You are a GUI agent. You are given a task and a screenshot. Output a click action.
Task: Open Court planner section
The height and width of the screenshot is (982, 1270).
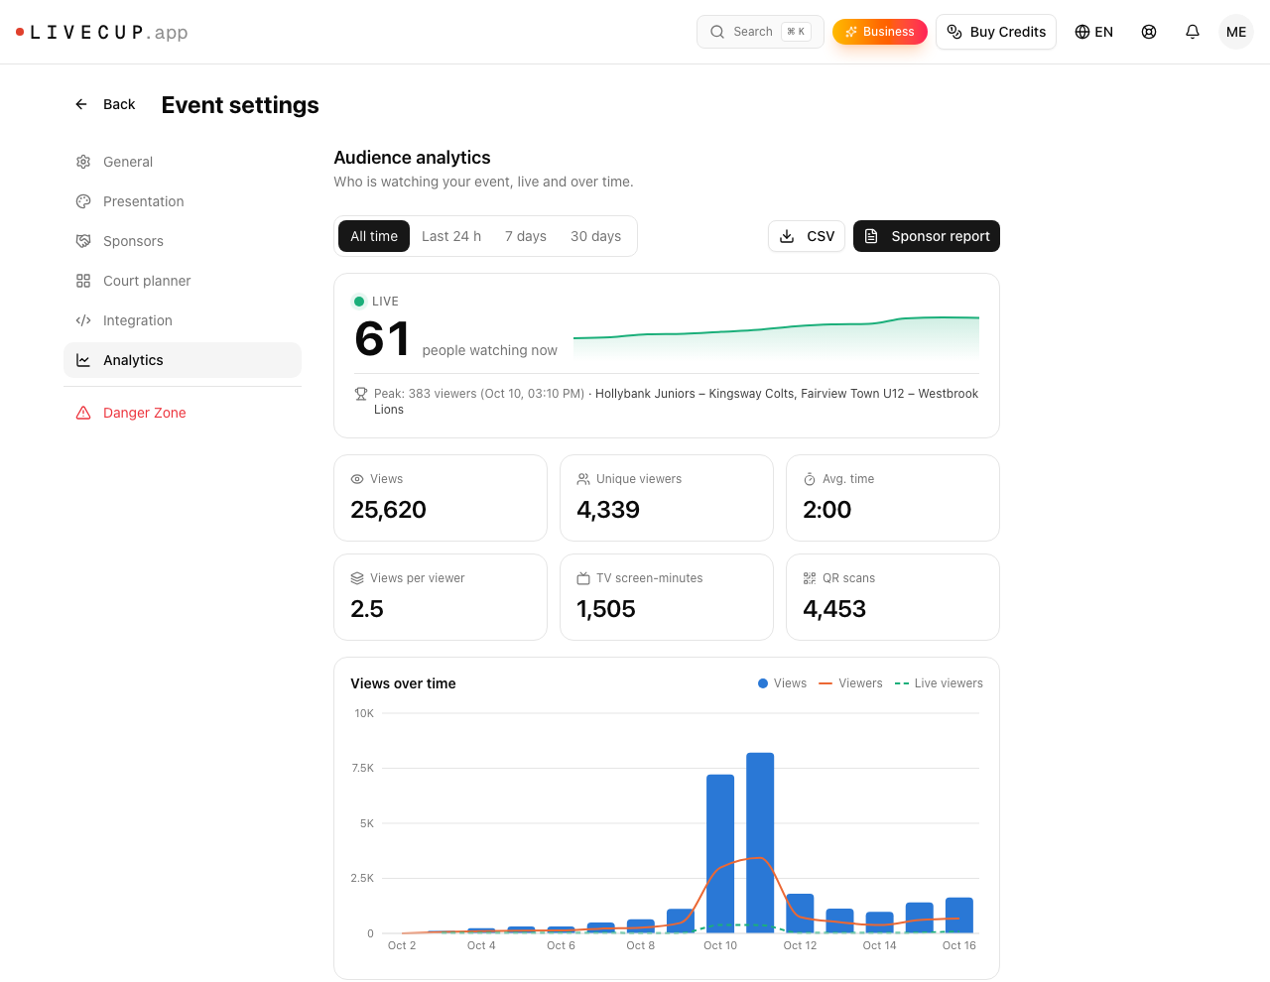[183, 281]
